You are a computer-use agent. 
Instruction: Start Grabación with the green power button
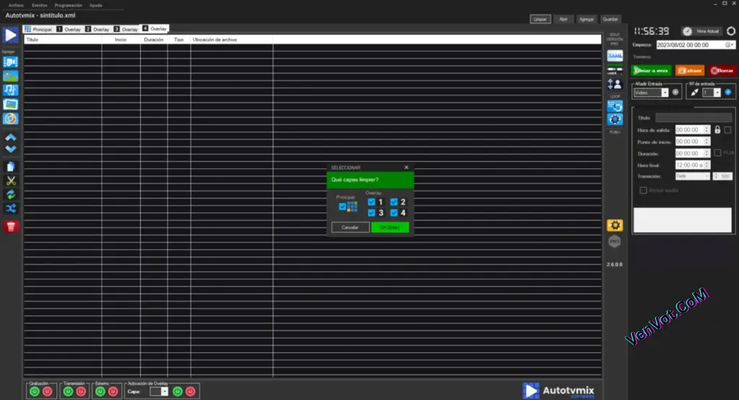pos(35,391)
